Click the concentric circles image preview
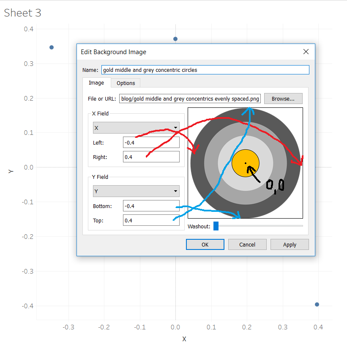 pyautogui.click(x=245, y=163)
